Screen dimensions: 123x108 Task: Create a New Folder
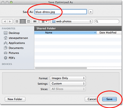pos(15,99)
